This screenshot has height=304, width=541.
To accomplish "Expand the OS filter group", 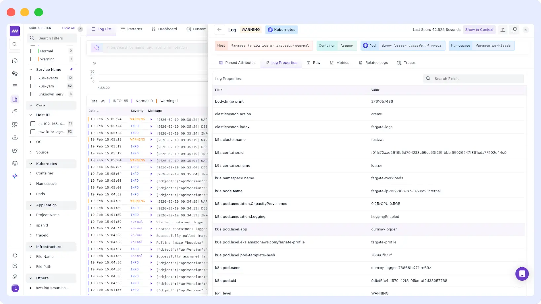I will coord(31,142).
